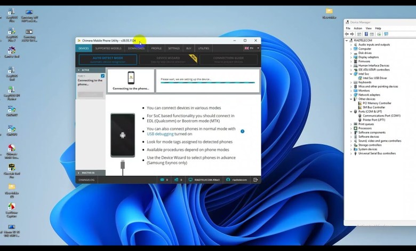Screen dimensions: 416x251
Task: Expand the Disk drives node
Action: click(351, 53)
